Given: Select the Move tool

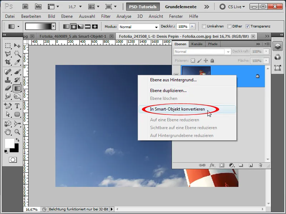Looking at the screenshot, I should (x=17, y=45).
